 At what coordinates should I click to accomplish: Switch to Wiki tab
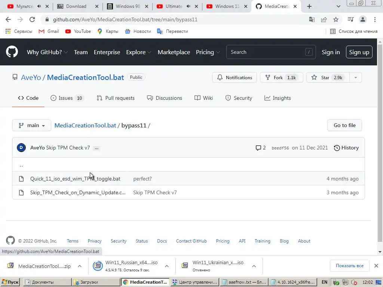click(203, 98)
